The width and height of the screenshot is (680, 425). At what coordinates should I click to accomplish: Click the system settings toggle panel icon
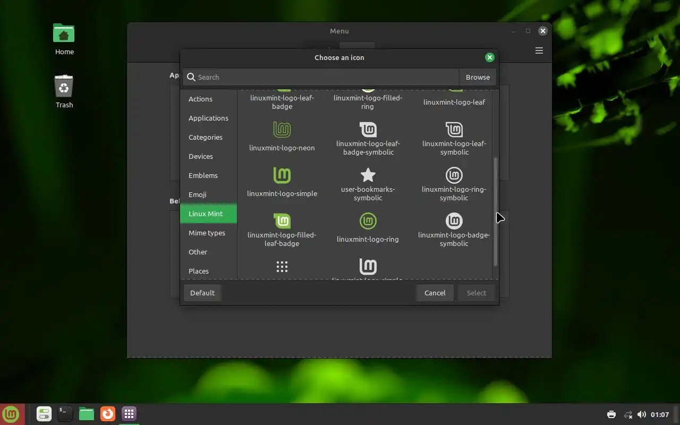pyautogui.click(x=44, y=413)
